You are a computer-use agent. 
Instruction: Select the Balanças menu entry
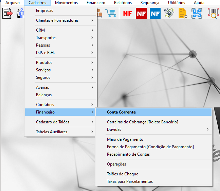click(61, 95)
